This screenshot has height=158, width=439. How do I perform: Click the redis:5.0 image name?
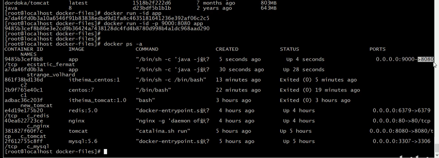[83, 110]
